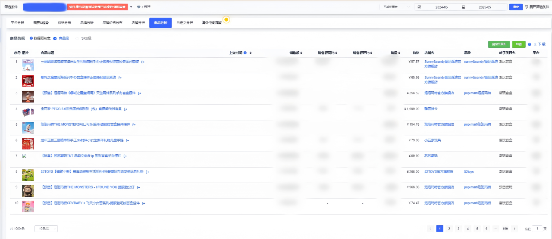Click the calendar icon in date range
552x239 pixels.
pos(419,7)
